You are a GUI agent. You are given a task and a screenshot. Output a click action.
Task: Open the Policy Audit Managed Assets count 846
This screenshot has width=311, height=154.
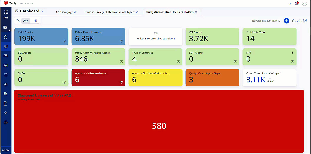[x=81, y=59]
